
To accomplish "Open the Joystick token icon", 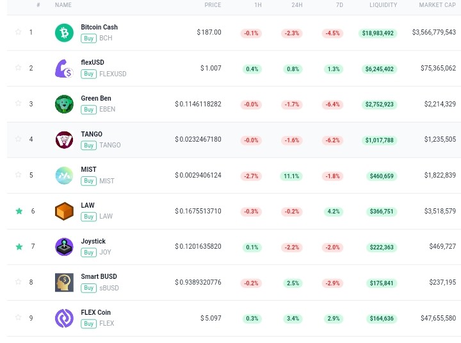I will [64, 247].
